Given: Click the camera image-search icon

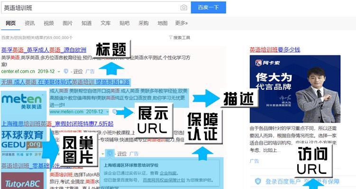Looking at the screenshot, I should pos(183,8).
